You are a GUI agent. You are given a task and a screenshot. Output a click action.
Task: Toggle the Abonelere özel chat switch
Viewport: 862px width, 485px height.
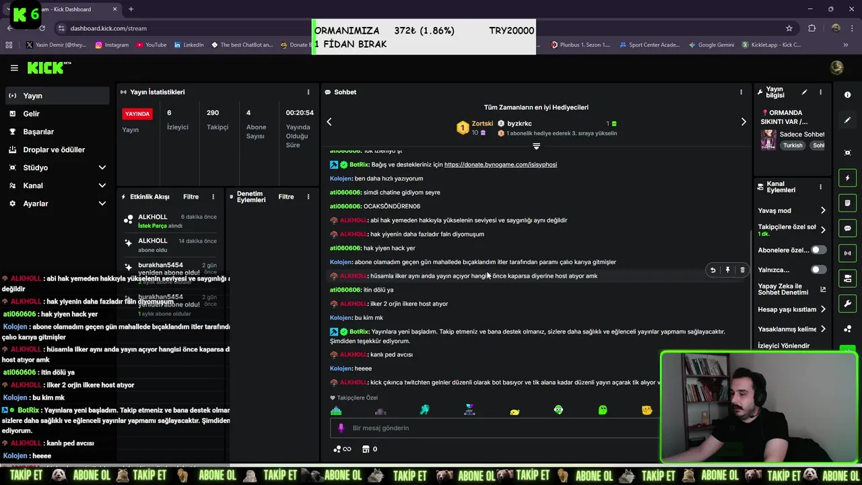(818, 250)
